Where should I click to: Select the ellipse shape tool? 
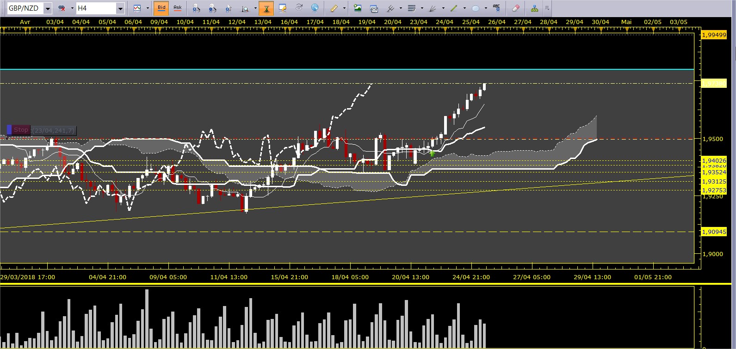coord(476,8)
